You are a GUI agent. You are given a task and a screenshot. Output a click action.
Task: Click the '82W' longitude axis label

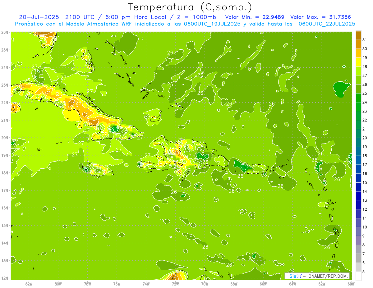29,284
